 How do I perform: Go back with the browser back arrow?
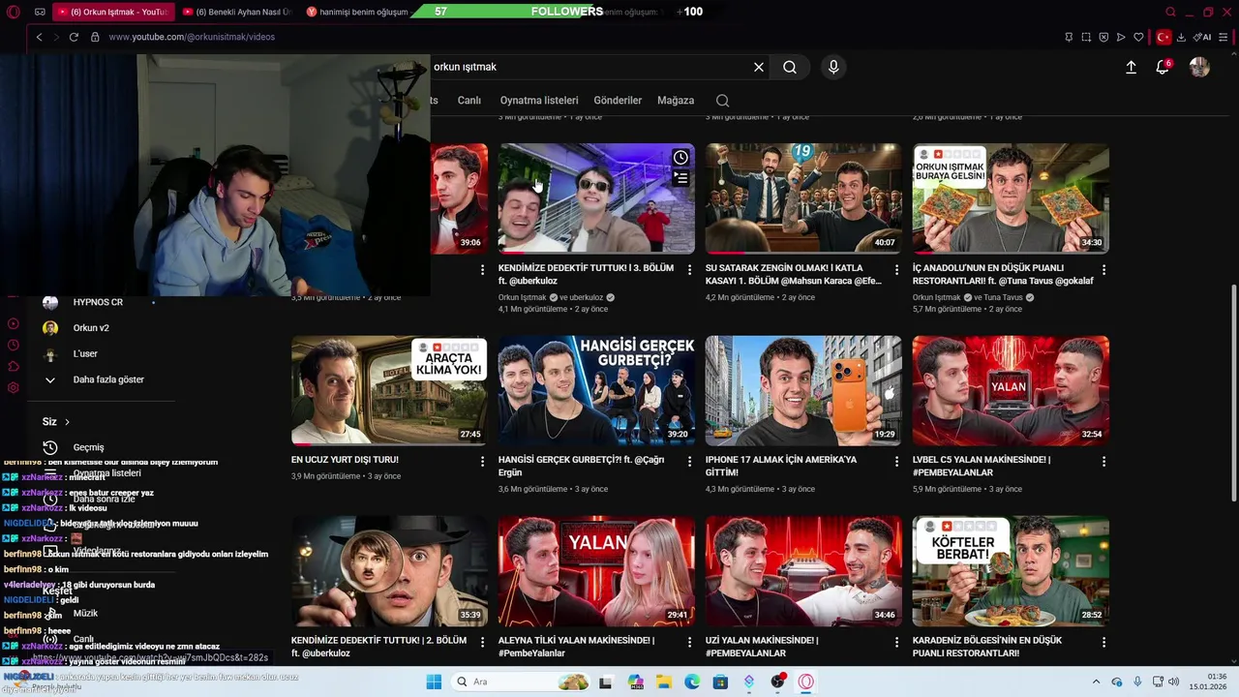coord(39,37)
